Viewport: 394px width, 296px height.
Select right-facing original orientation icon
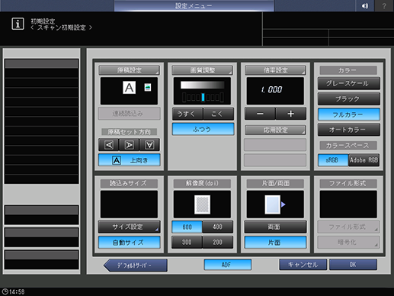pyautogui.click(x=129, y=145)
